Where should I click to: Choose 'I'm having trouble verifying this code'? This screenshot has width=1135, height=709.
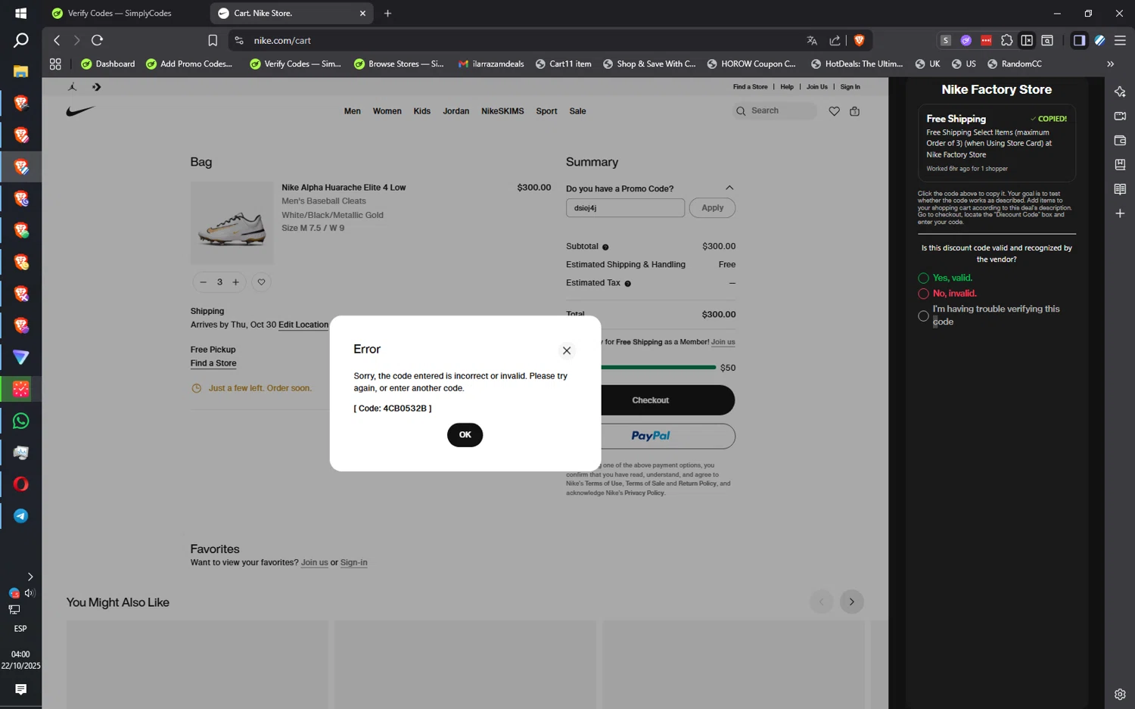coord(923,316)
